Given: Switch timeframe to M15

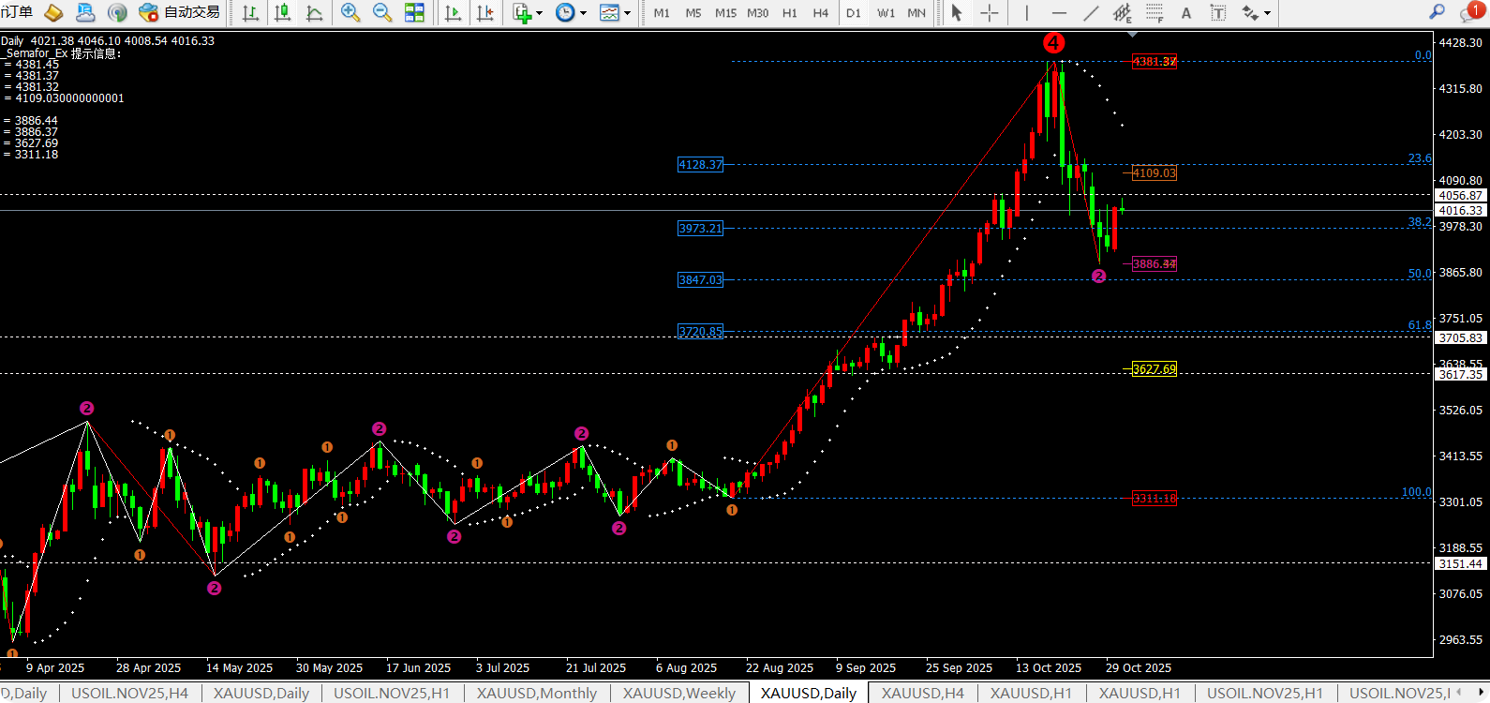Looking at the screenshot, I should pos(725,13).
